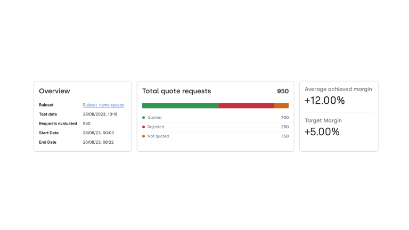Click the Test date field label
409x230 pixels.
click(48, 114)
